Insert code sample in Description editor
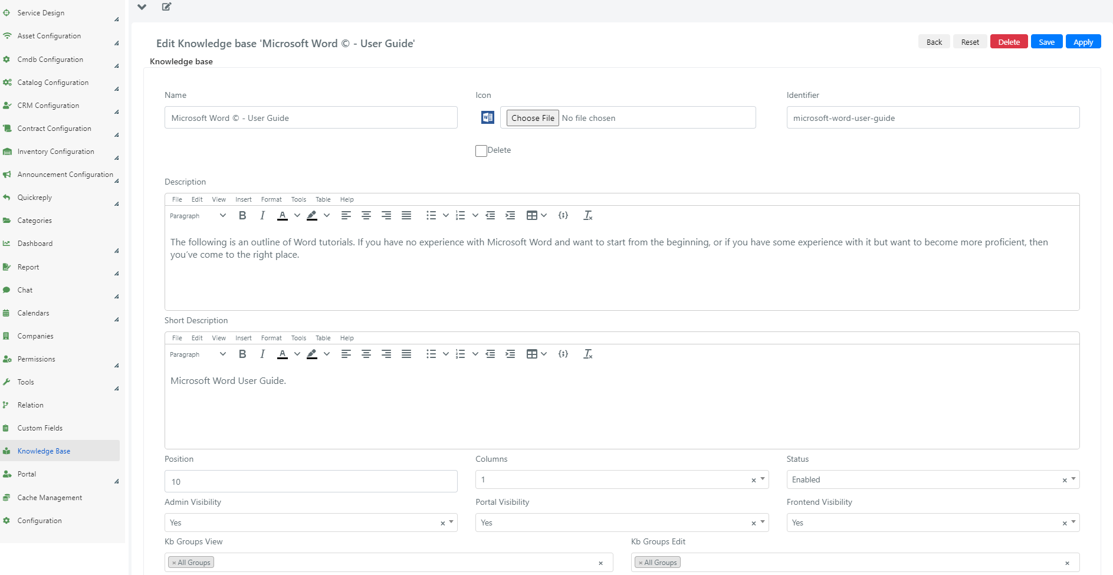The width and height of the screenshot is (1113, 575). click(x=563, y=216)
